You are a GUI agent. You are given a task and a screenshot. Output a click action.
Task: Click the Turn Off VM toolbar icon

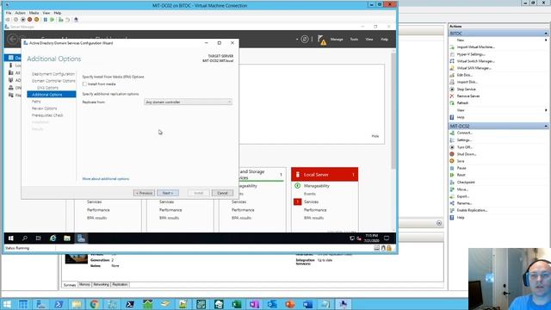(x=23, y=20)
